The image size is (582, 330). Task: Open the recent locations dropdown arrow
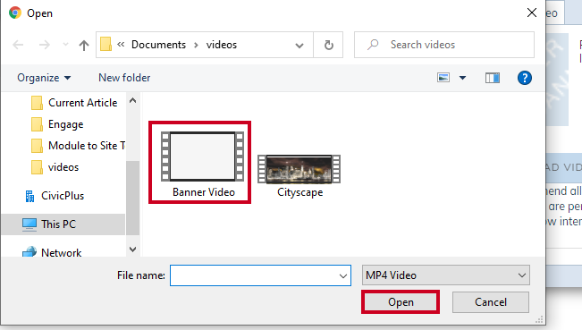65,45
